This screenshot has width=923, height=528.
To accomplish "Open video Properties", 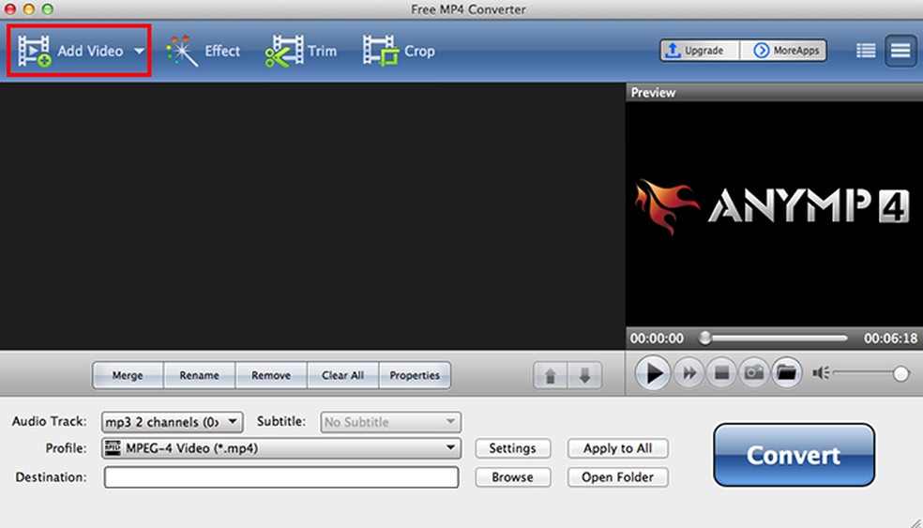I will click(415, 375).
